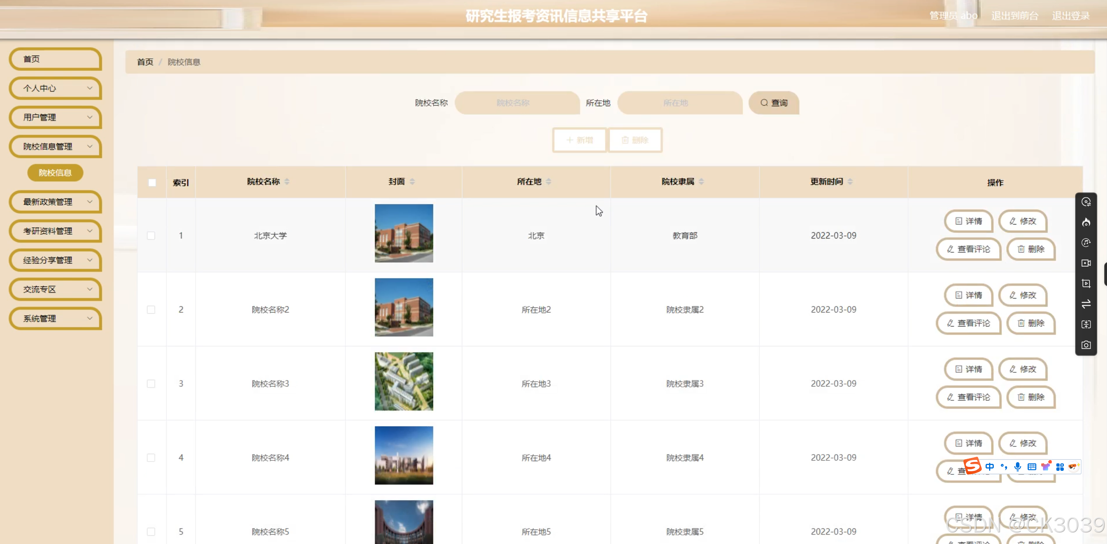Click the crop-play screen record icon
Screen dimensions: 1107x544
[1086, 284]
